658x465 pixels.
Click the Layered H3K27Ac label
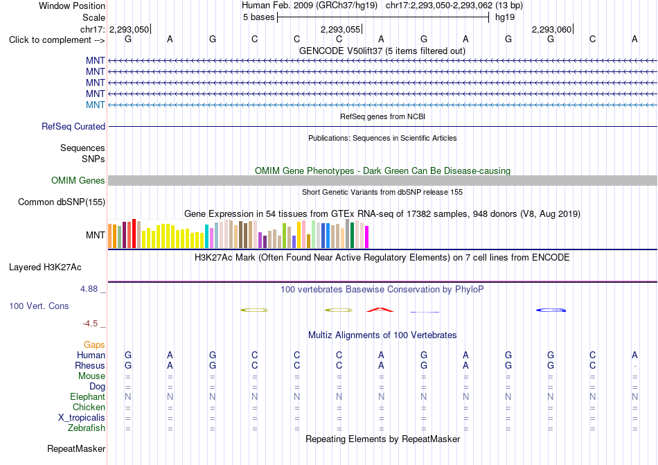(45, 267)
